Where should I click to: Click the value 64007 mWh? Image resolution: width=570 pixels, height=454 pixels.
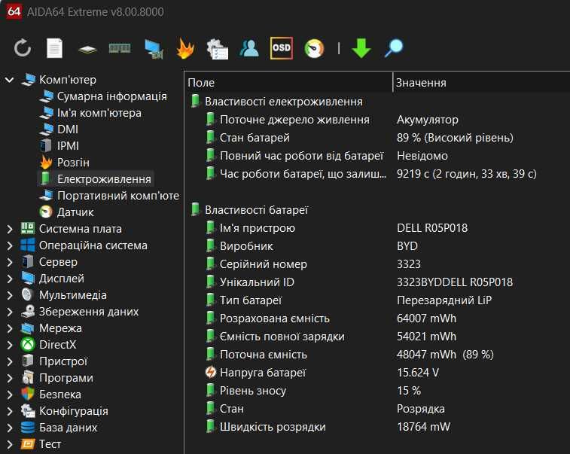(426, 318)
